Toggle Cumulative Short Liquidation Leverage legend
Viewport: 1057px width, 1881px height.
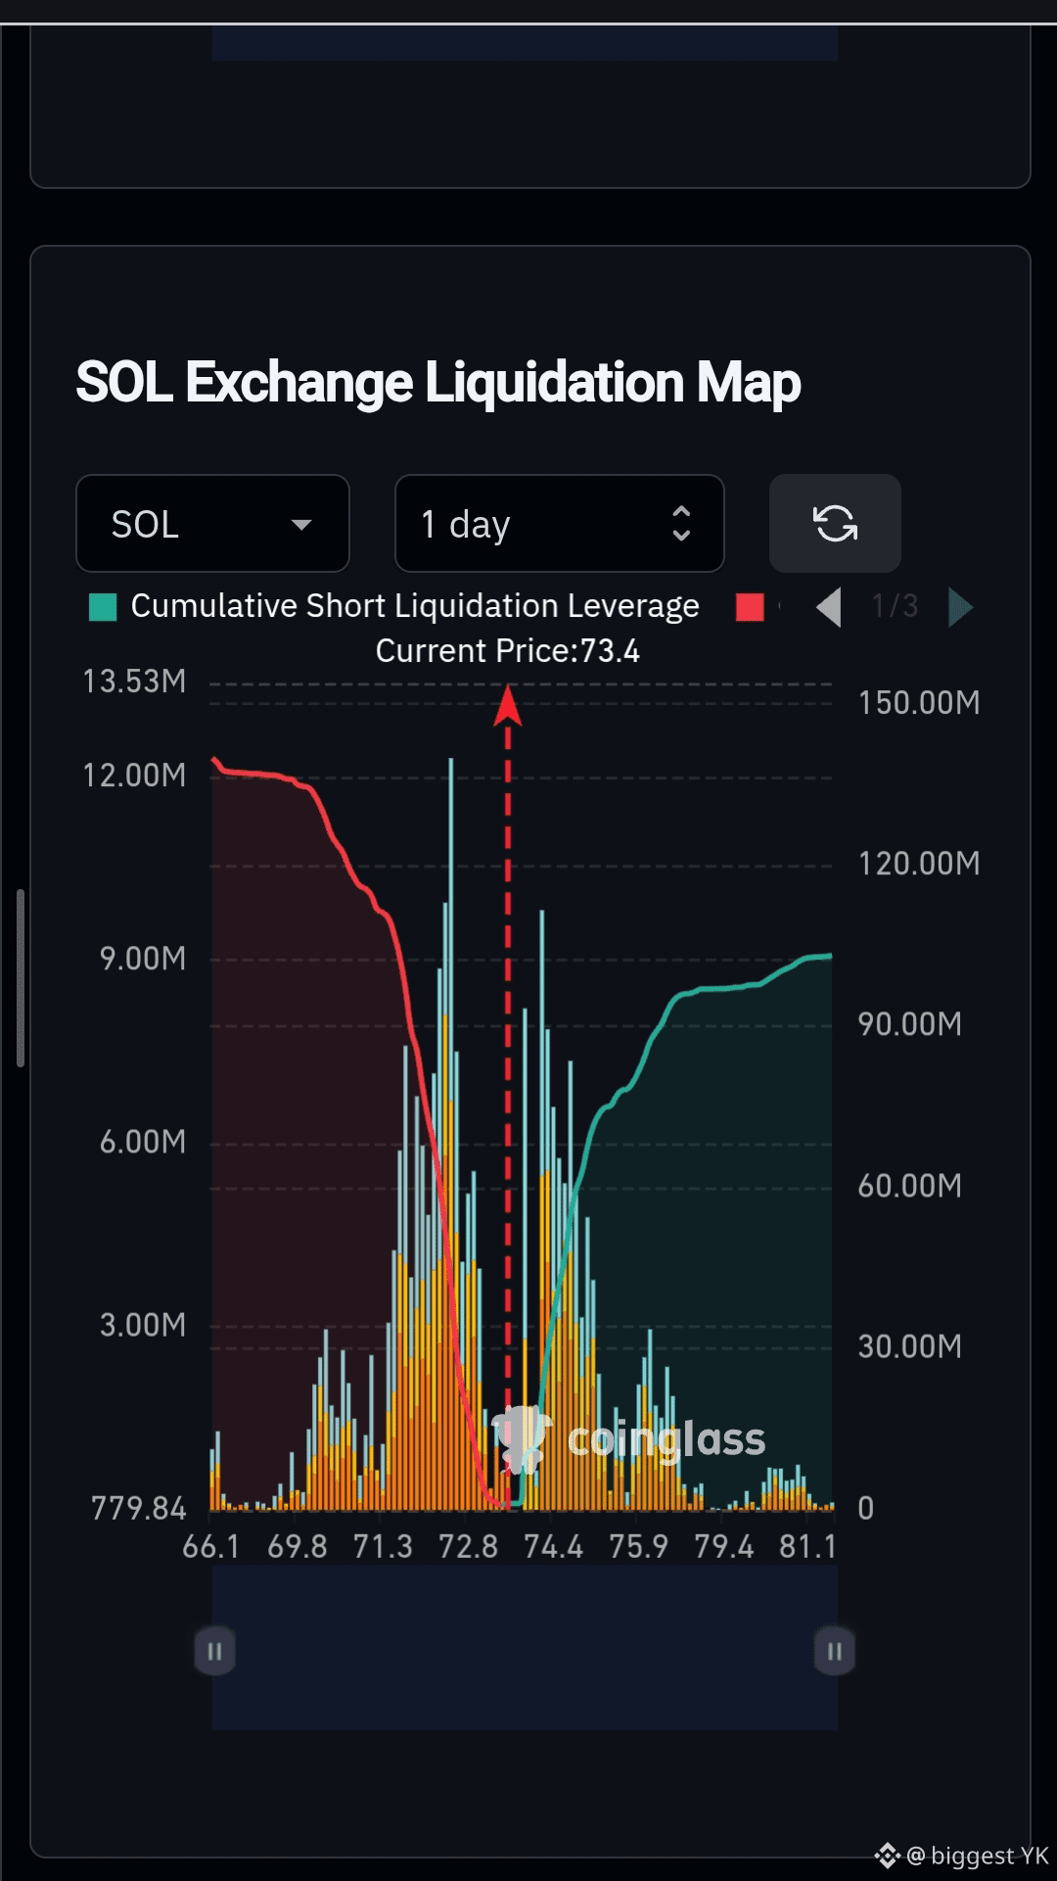tap(394, 606)
